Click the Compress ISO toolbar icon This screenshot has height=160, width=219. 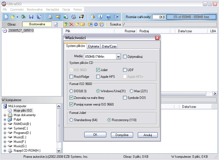coord(58,17)
